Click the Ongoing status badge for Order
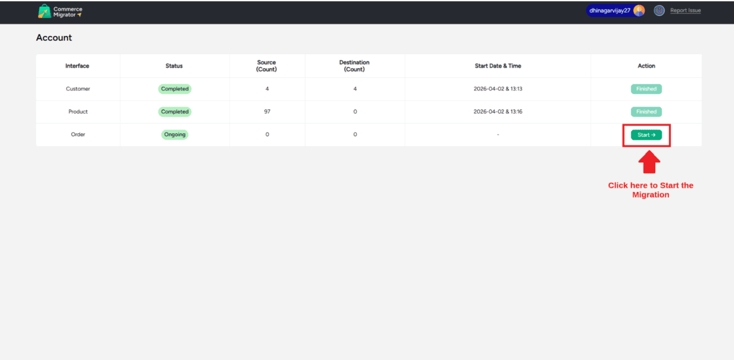734x360 pixels. coord(175,135)
